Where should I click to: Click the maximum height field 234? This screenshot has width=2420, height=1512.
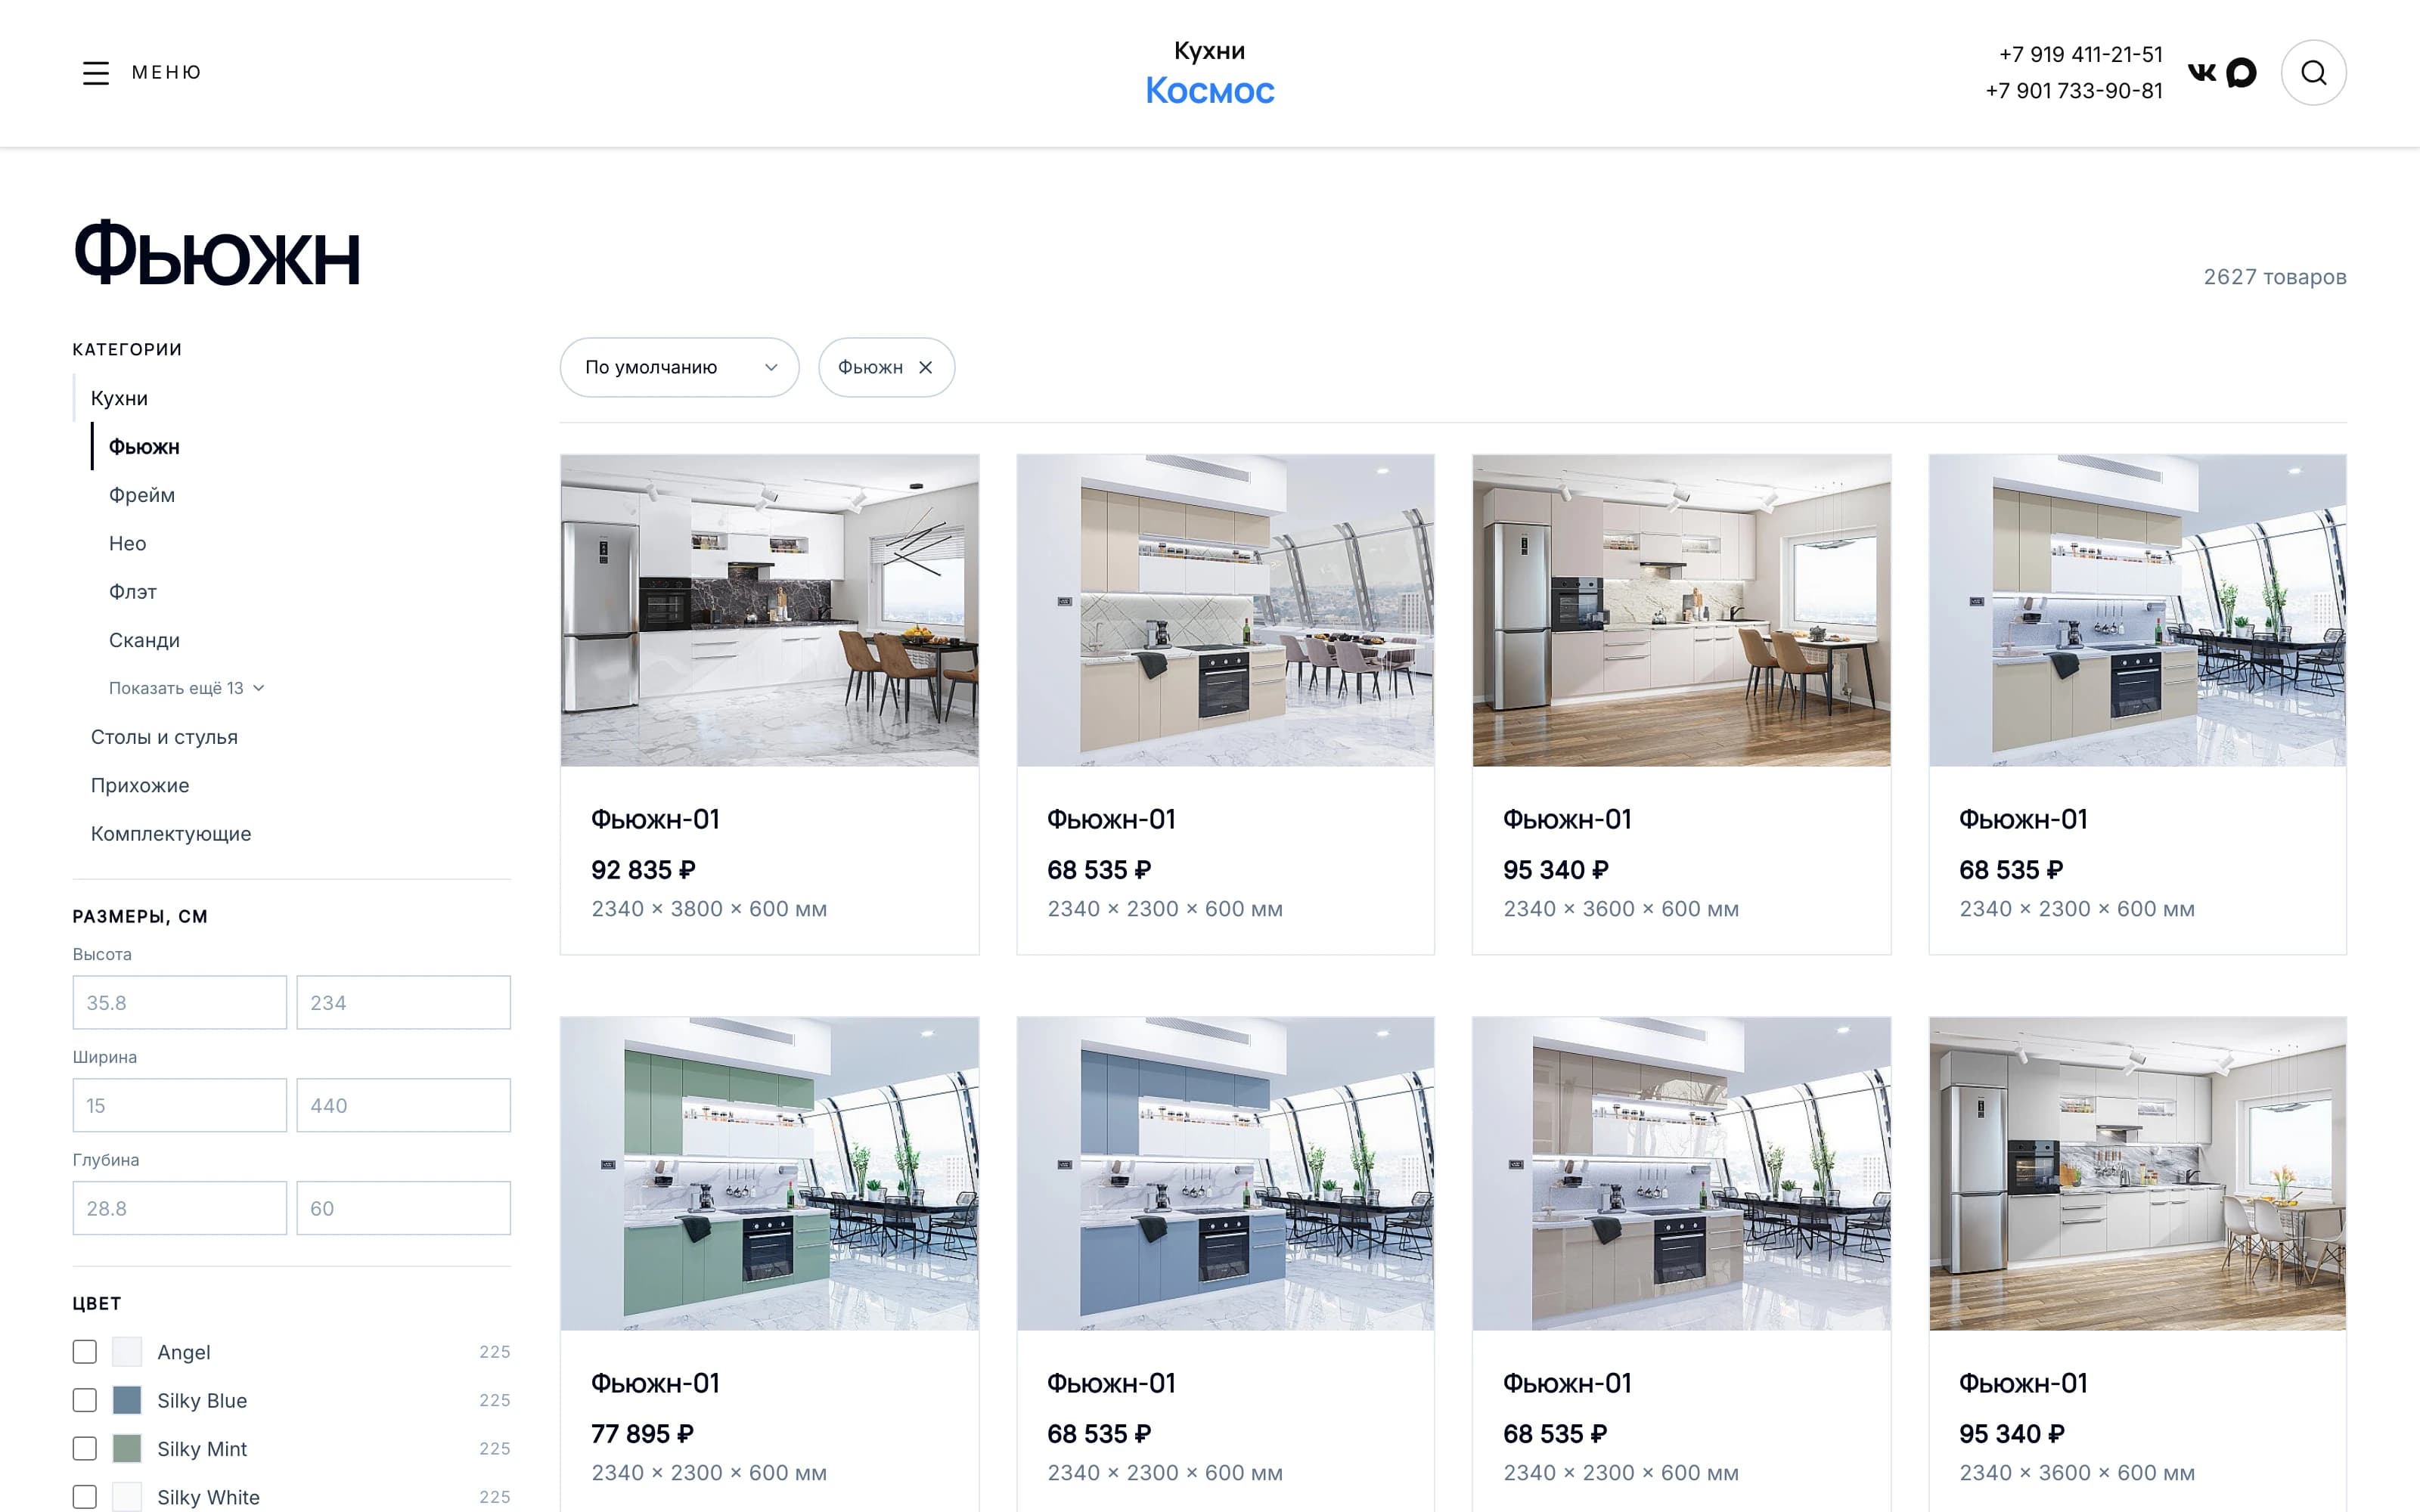[x=404, y=1002]
